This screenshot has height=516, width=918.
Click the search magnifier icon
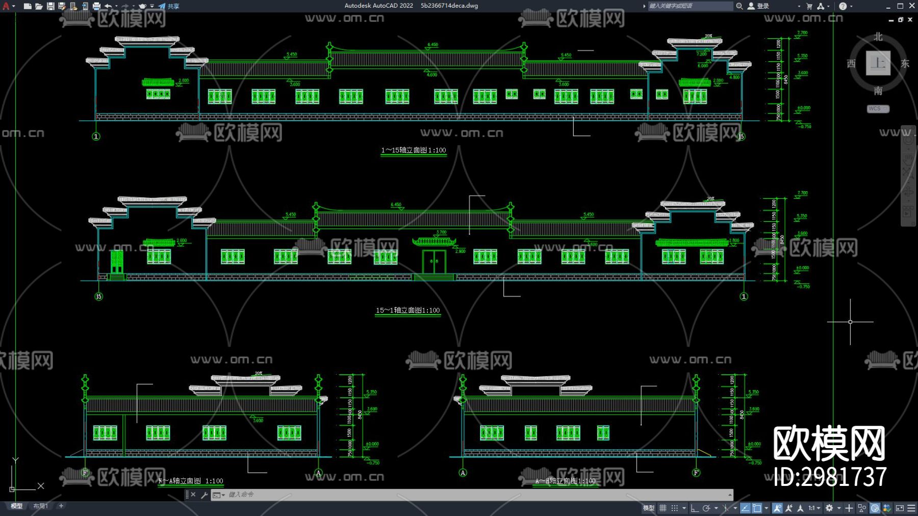[739, 6]
